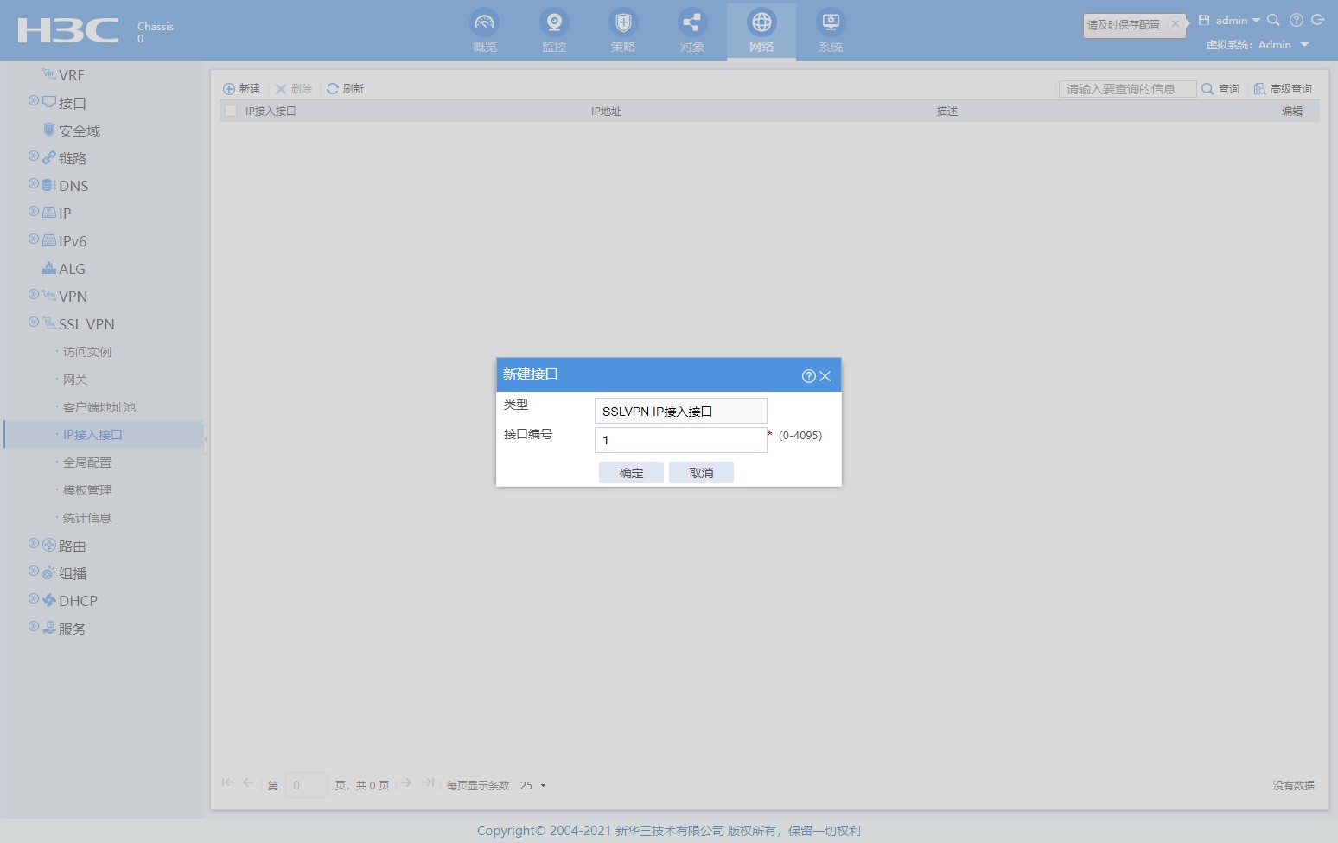Open the 每页显示条数 25 dropdown
This screenshot has width=1338, height=843.
click(x=532, y=786)
